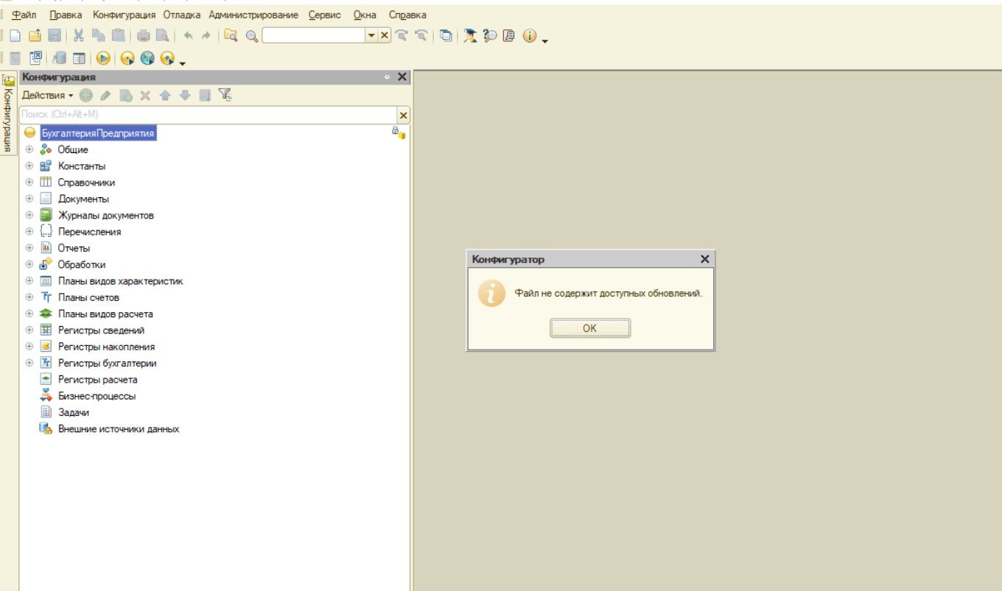Open the toolbar search box dropdown arrow

[x=372, y=35]
